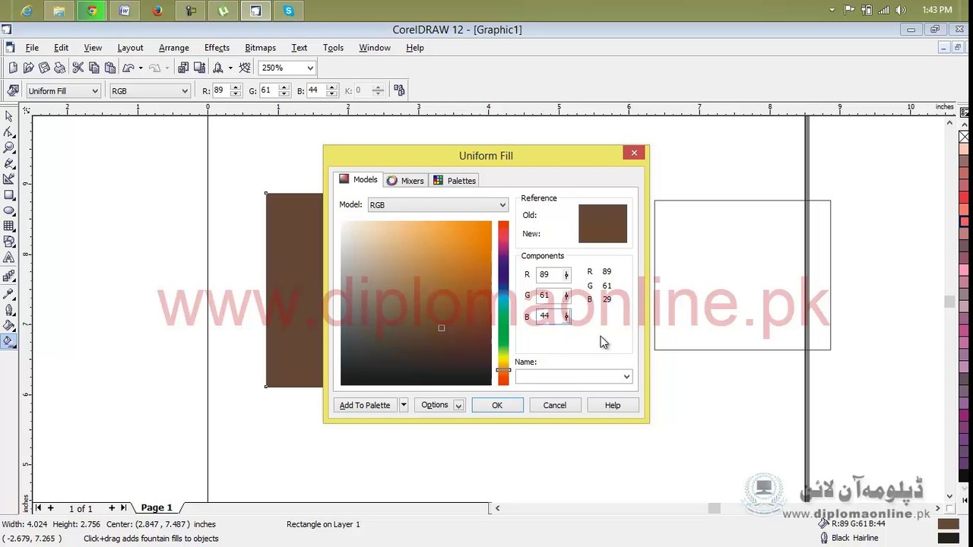973x547 pixels.
Task: Select the Models tab
Action: [x=358, y=179]
